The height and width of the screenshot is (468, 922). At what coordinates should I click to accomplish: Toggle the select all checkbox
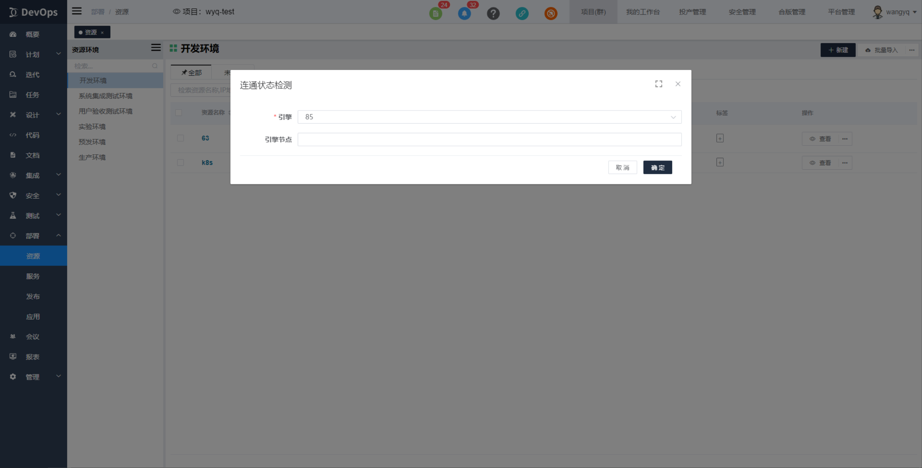click(x=179, y=113)
